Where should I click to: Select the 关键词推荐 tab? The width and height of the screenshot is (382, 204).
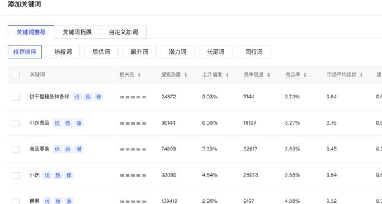31,32
